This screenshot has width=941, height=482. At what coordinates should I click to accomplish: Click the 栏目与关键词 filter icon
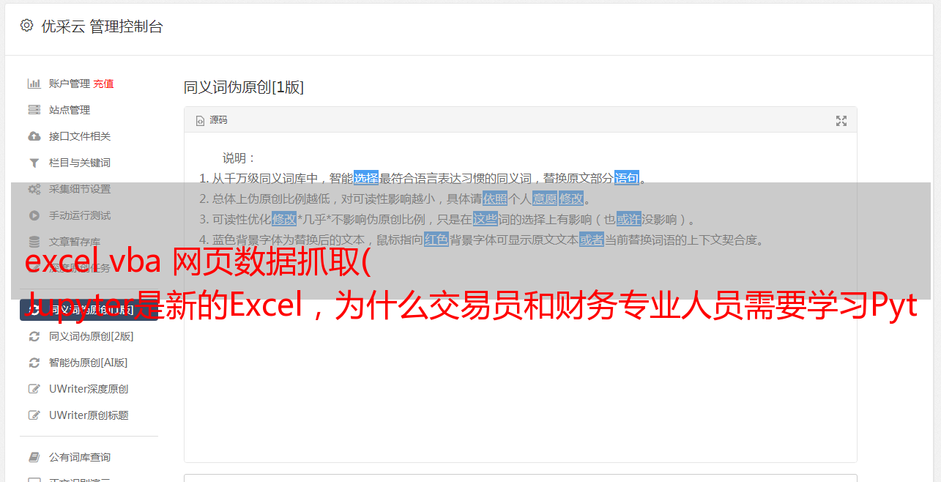[34, 163]
